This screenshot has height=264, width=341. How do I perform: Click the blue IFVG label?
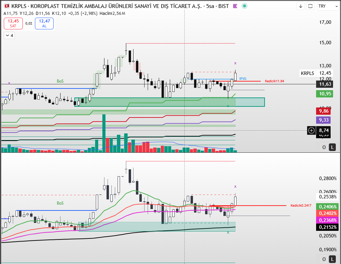click(x=243, y=79)
